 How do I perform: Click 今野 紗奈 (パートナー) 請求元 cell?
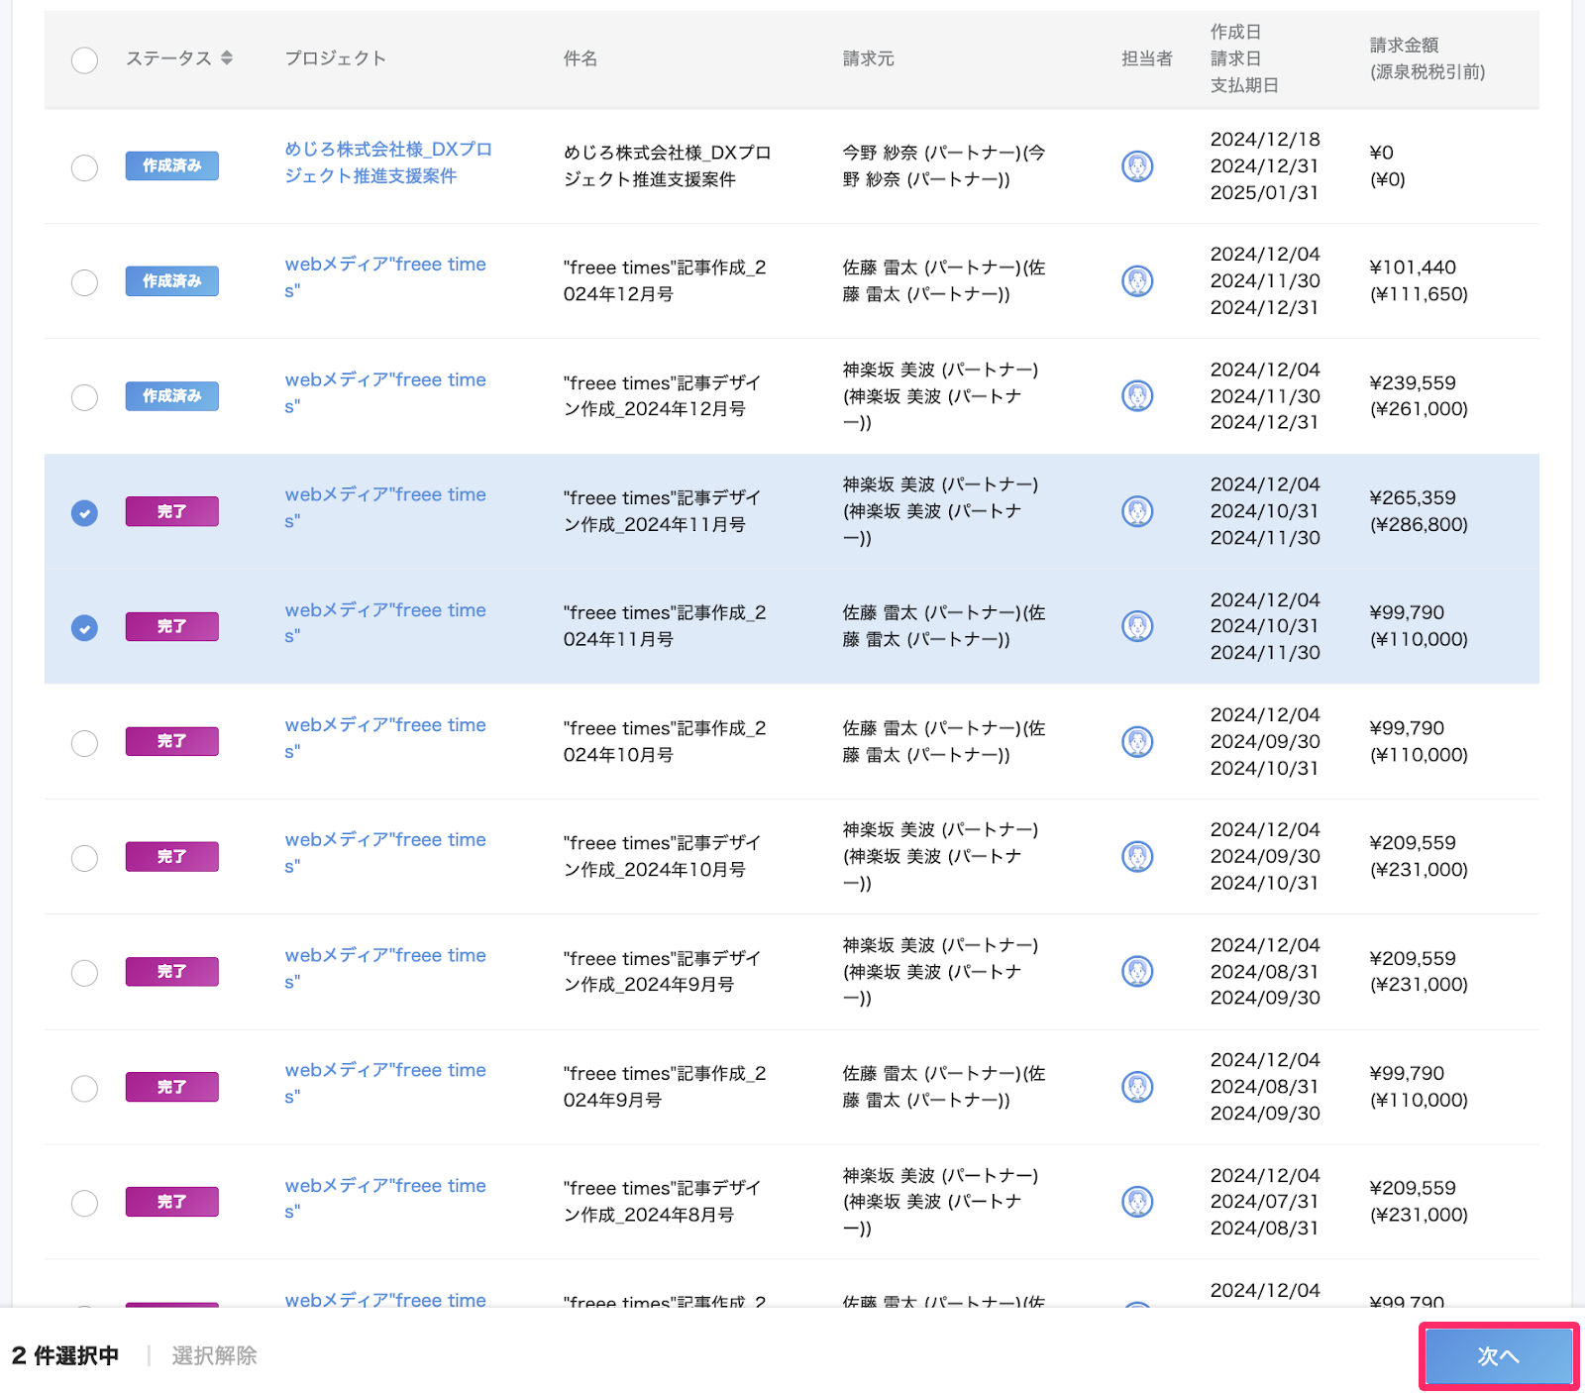[x=944, y=165]
